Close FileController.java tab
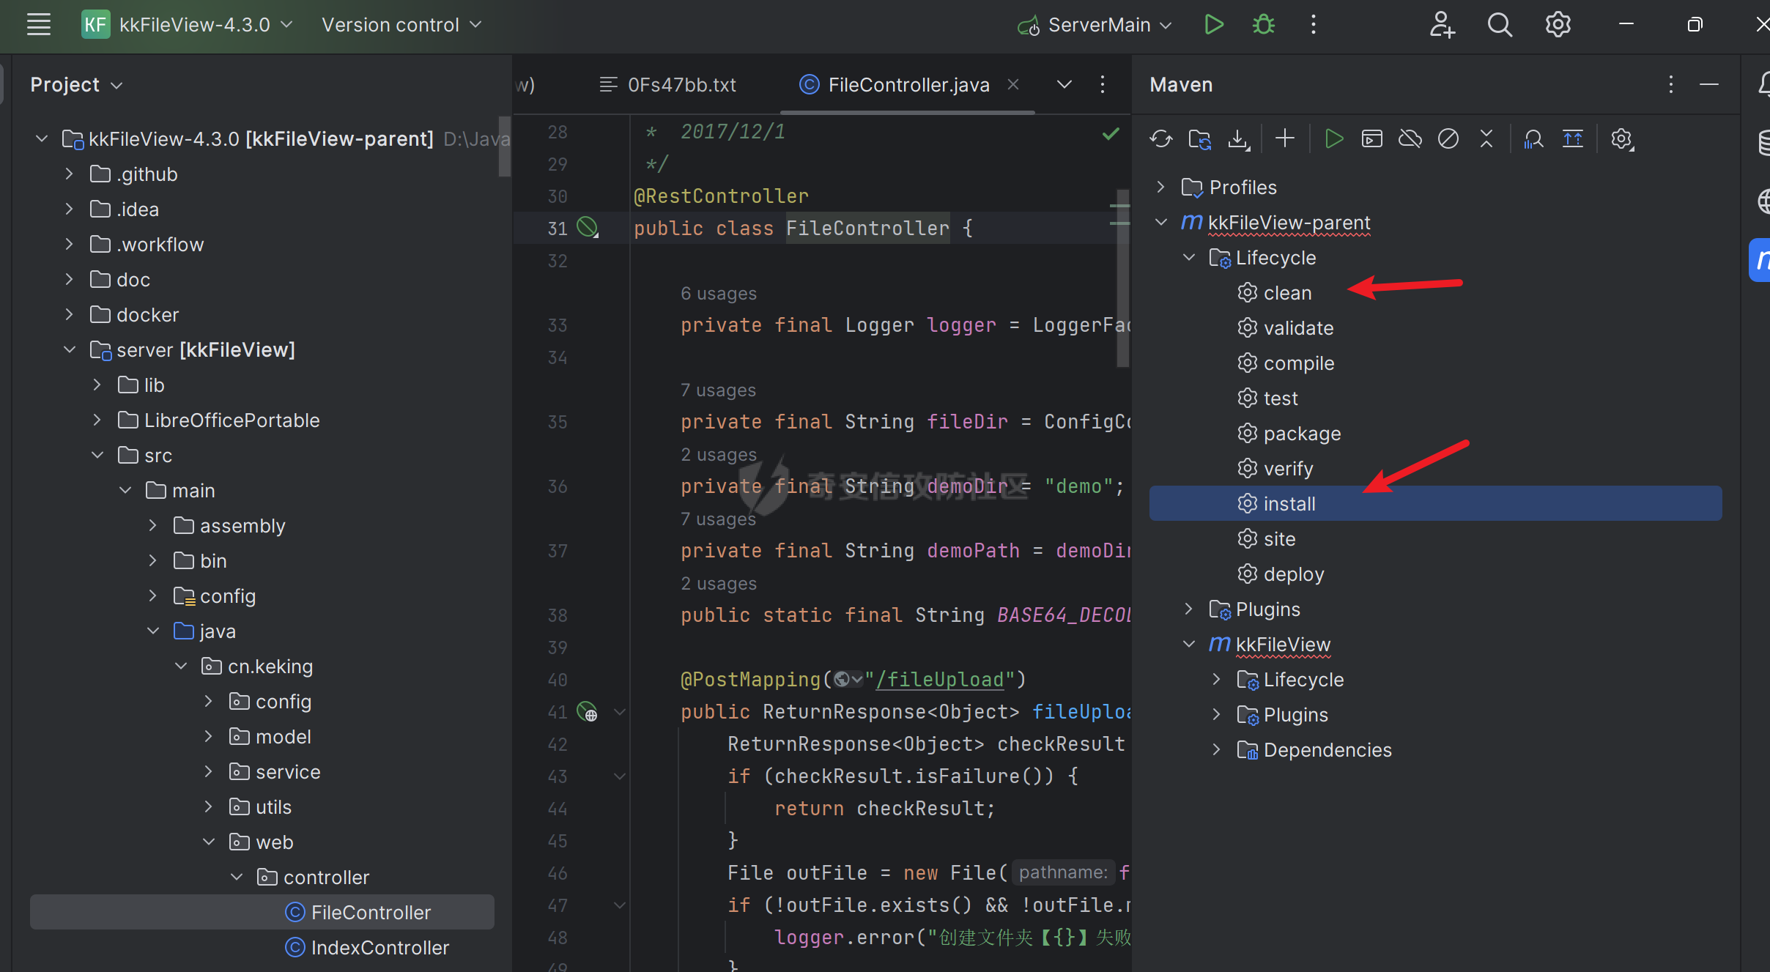Screen dimensions: 1770x972 pyautogui.click(x=1013, y=84)
